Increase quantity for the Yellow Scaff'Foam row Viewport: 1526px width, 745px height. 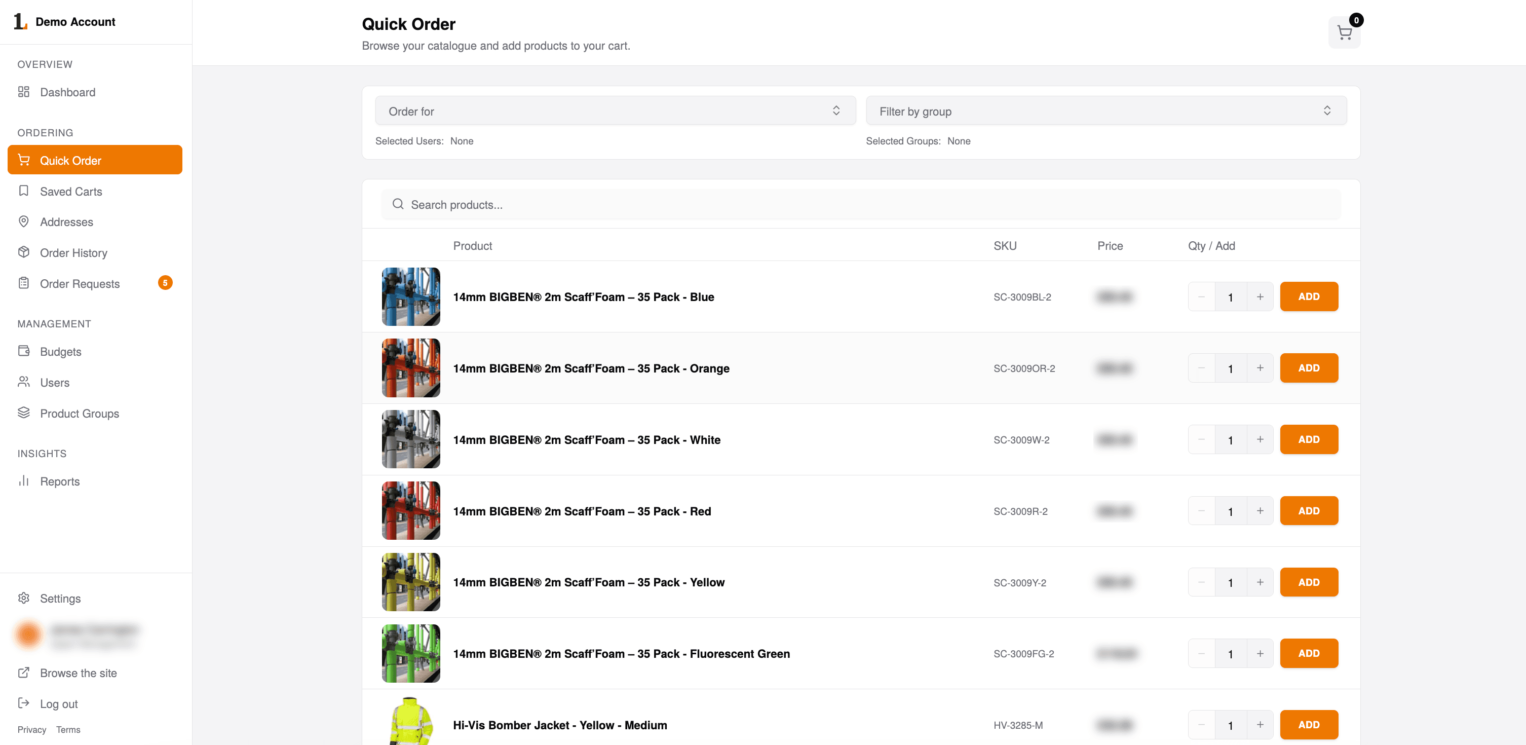(x=1260, y=582)
